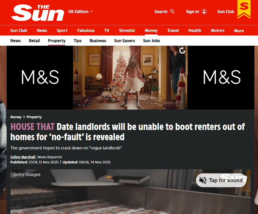Select the Business sub-tab
Image resolution: width=258 pixels, height=214 pixels.
coord(98,41)
